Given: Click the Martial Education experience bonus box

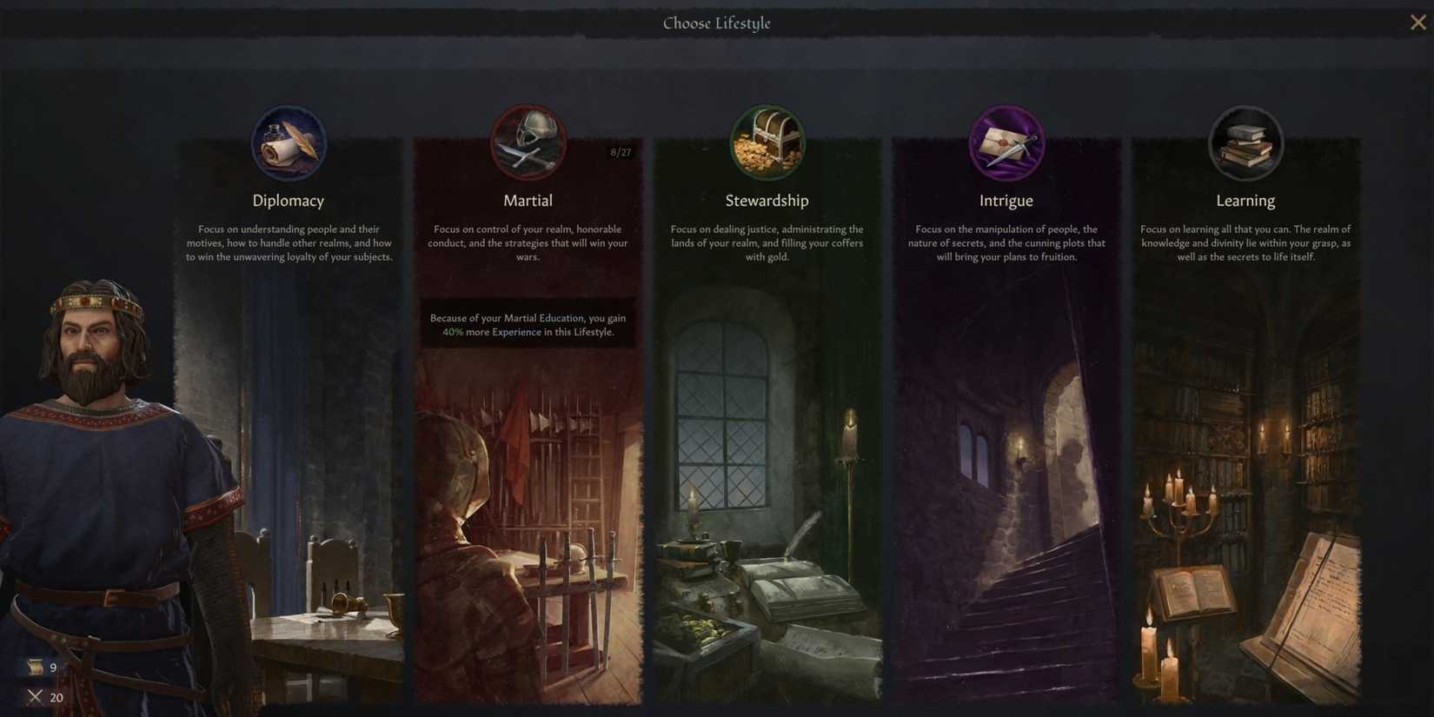Looking at the screenshot, I should pos(528,325).
